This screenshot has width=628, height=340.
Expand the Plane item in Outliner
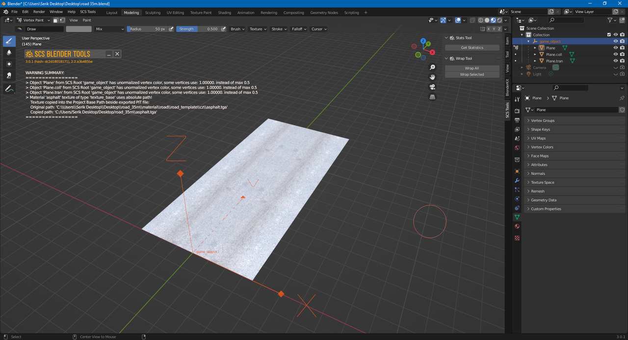coord(535,48)
